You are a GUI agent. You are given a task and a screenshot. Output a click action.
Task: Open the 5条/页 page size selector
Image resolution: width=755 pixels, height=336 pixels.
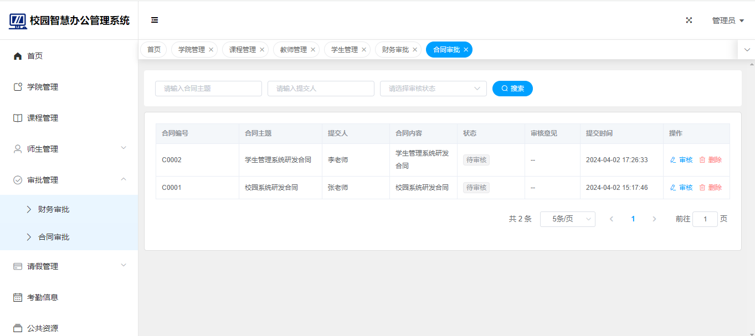[567, 219]
